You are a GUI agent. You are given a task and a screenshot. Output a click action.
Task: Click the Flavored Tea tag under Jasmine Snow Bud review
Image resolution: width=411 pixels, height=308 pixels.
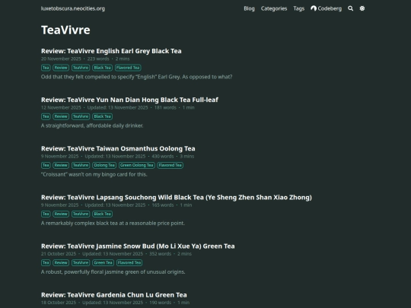(129, 262)
